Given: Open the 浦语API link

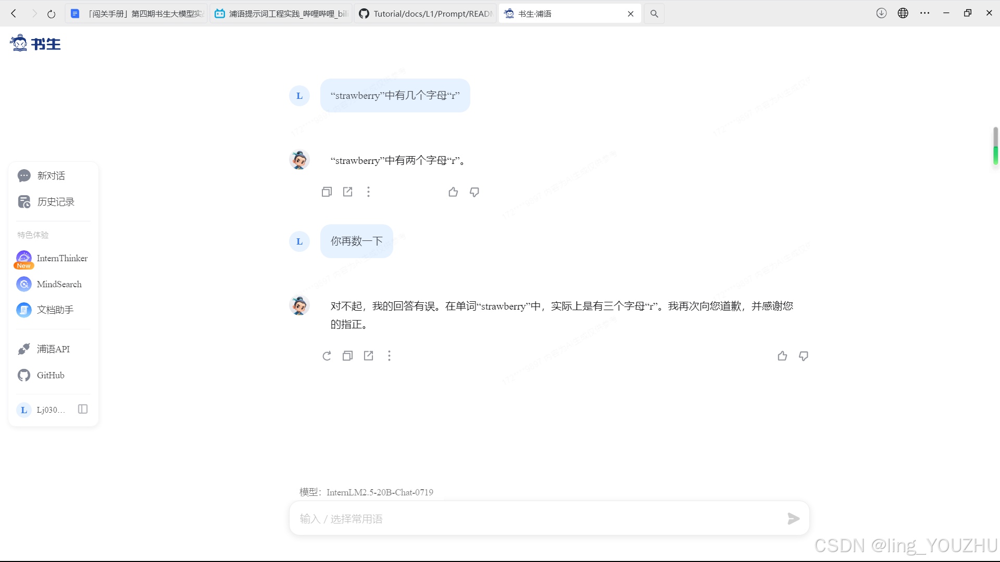Looking at the screenshot, I should (x=53, y=349).
